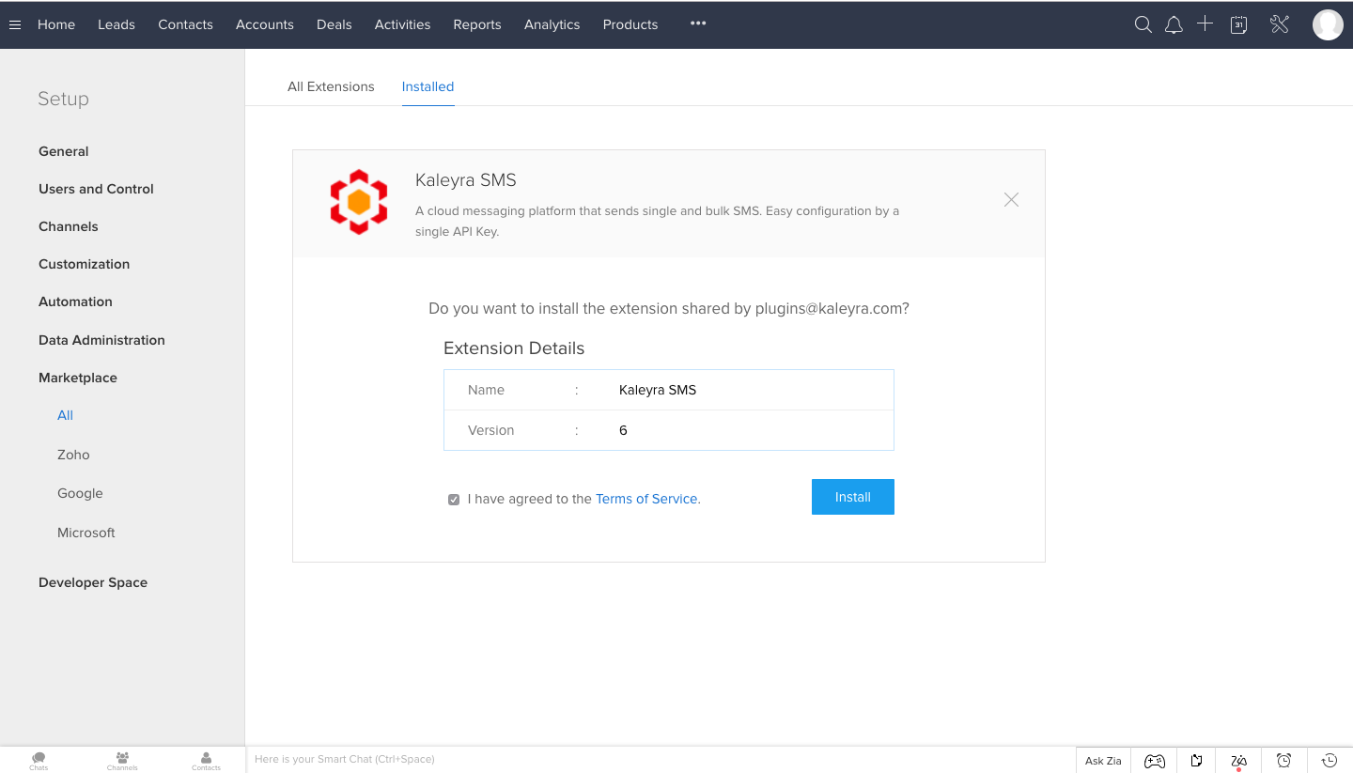
Task: Expand the General setup section
Action: [64, 151]
